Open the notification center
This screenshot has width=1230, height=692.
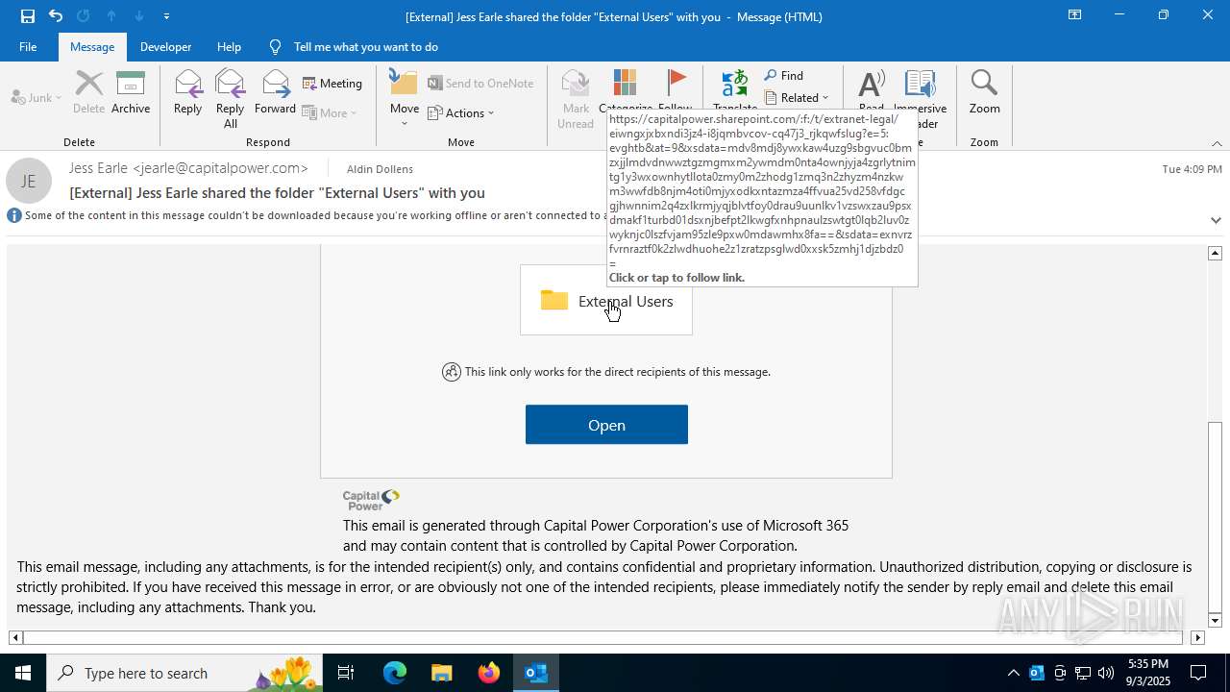(1198, 673)
